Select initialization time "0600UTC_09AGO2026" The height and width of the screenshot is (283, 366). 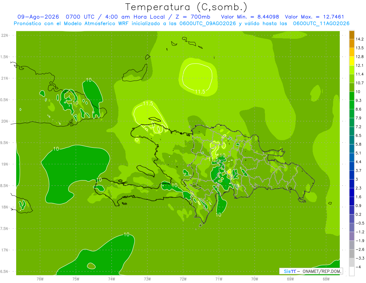(208, 24)
